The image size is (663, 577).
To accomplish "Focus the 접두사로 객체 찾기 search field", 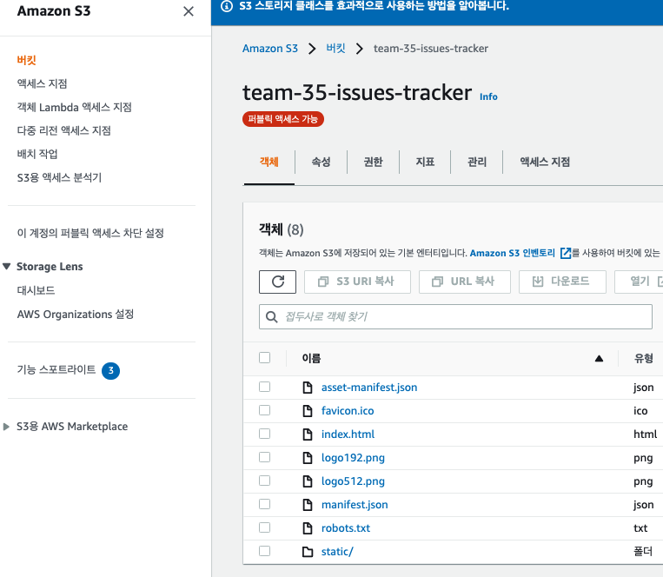I will click(x=455, y=316).
